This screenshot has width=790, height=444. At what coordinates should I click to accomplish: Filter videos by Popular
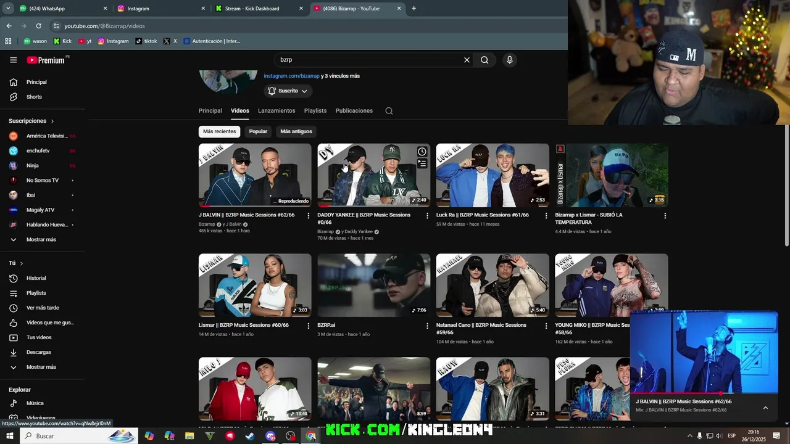tap(258, 131)
